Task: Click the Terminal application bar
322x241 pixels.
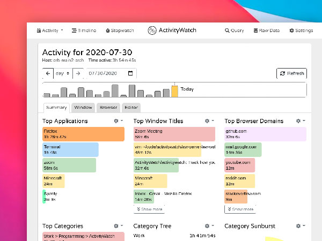Action: 70,149
